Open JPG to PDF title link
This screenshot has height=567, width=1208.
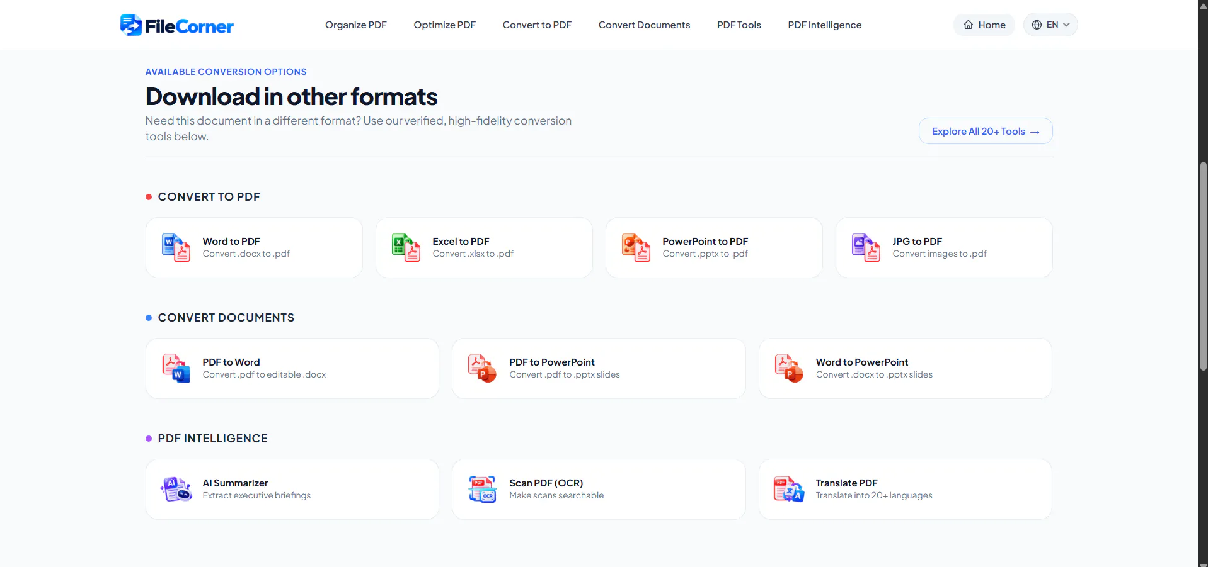coord(917,241)
